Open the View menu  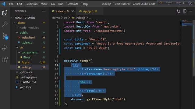point(44,4)
